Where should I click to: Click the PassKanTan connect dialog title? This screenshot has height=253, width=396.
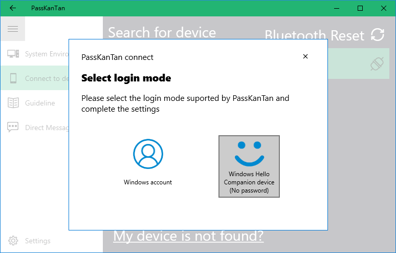coord(117,57)
